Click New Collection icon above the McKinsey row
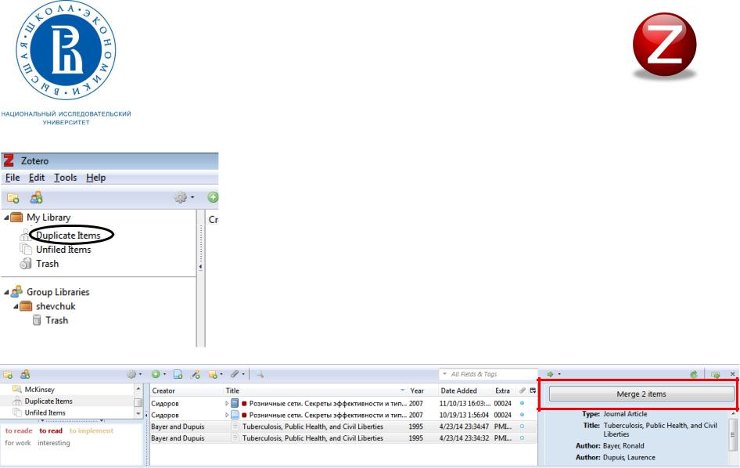Image resolution: width=740 pixels, height=468 pixels. tap(8, 375)
